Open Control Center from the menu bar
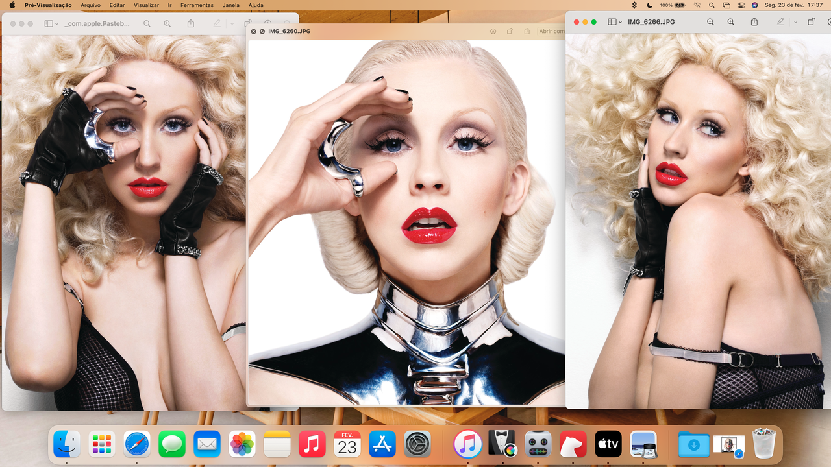Image resolution: width=831 pixels, height=467 pixels. pyautogui.click(x=741, y=5)
